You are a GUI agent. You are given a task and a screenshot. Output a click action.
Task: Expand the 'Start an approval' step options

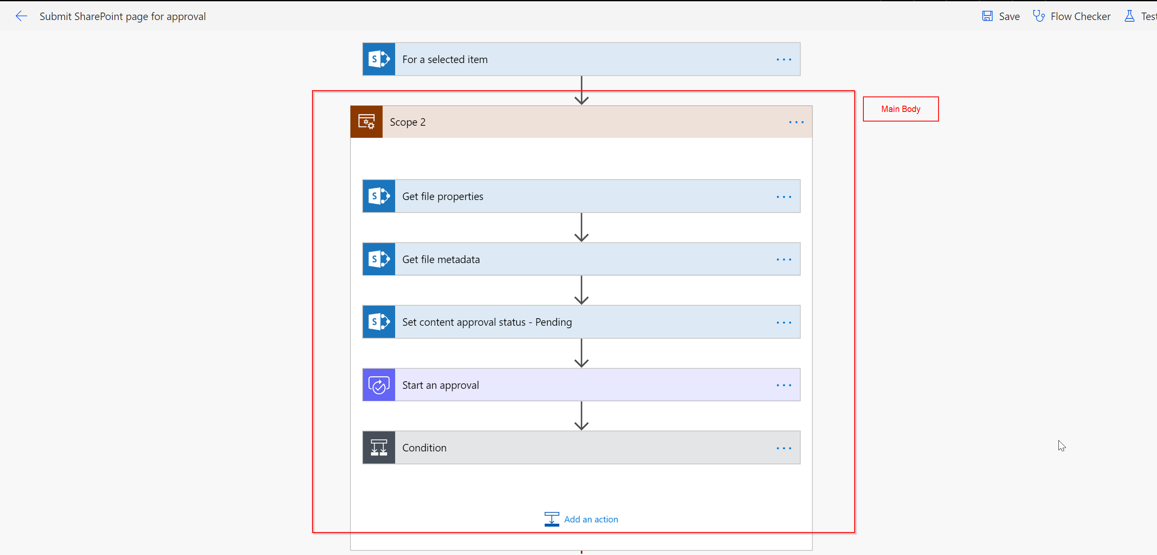coord(784,385)
